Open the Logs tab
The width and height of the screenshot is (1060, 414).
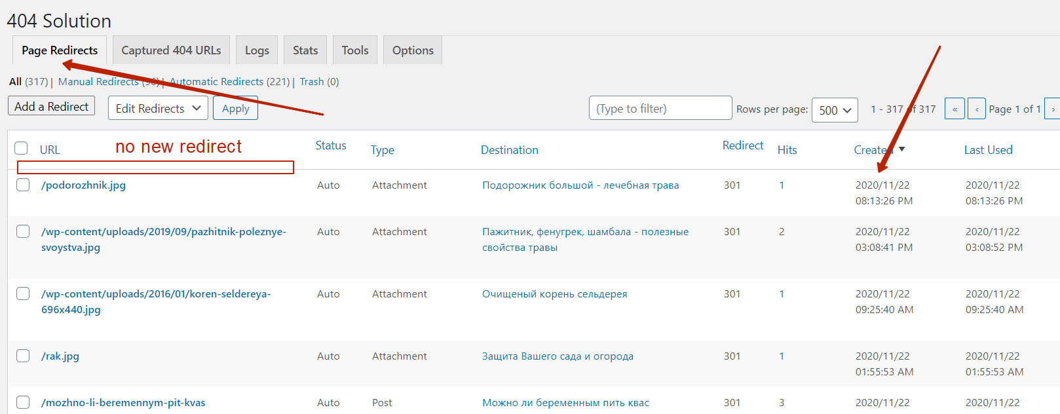(x=257, y=50)
